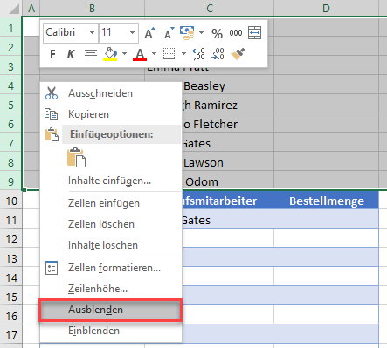
Task: Choose Kopieren from context menu
Action: tap(111, 114)
